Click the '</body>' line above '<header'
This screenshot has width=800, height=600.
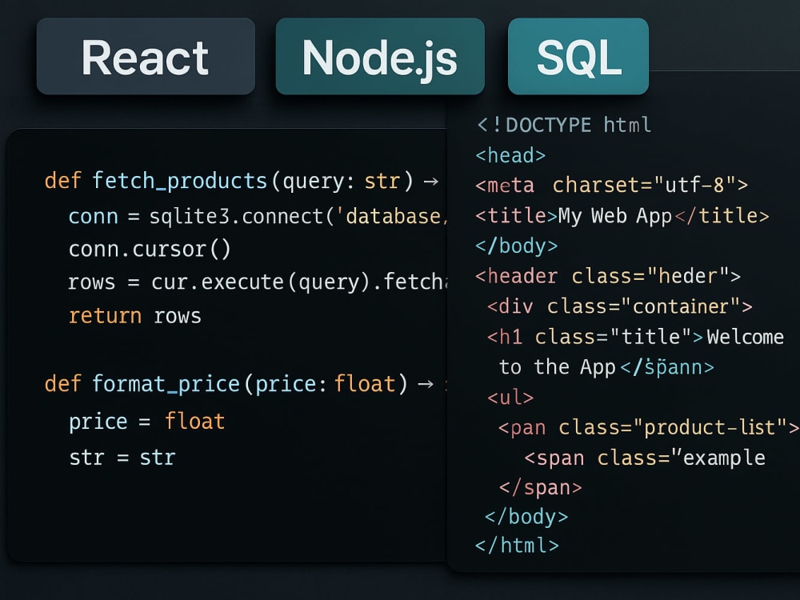[x=516, y=246]
